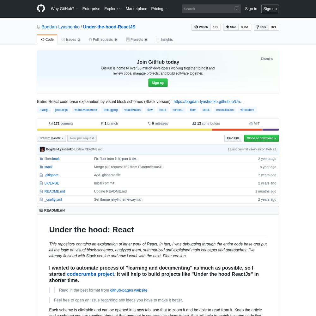Screen dimensions: 316x316
Task: Select the repository book icon beside Bogdan-Lyashenko
Action: click(x=39, y=27)
